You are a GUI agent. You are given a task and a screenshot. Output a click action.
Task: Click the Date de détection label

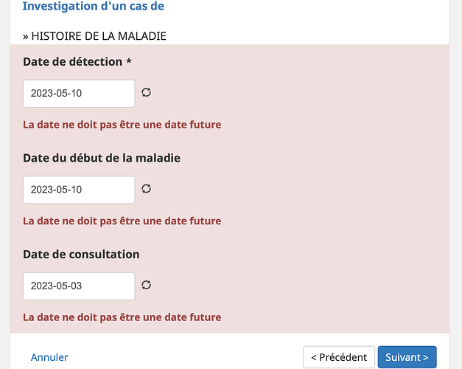(x=72, y=62)
